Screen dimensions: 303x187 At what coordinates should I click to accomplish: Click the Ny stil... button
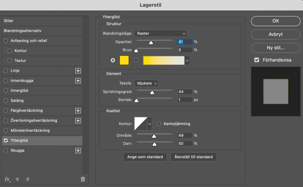click(x=276, y=48)
